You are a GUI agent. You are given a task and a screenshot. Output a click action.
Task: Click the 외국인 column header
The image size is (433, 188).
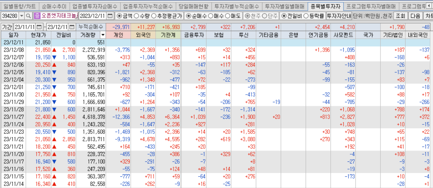[143, 35]
